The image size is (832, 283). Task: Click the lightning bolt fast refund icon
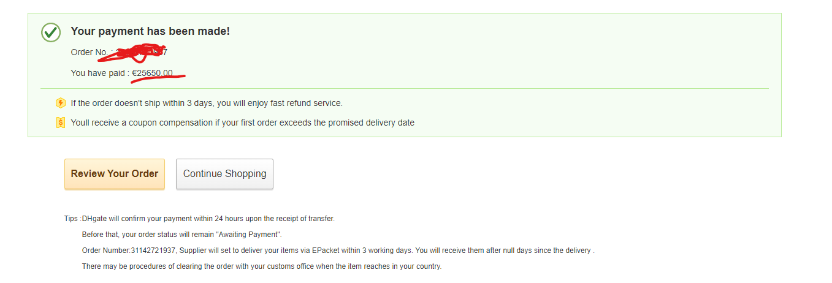point(60,103)
